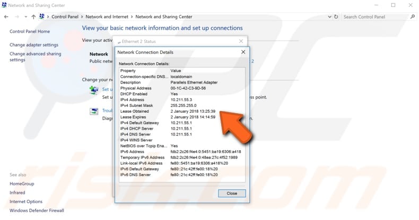This screenshot has width=419, height=220.
Task: Open Internet Options link
Action: point(26,201)
